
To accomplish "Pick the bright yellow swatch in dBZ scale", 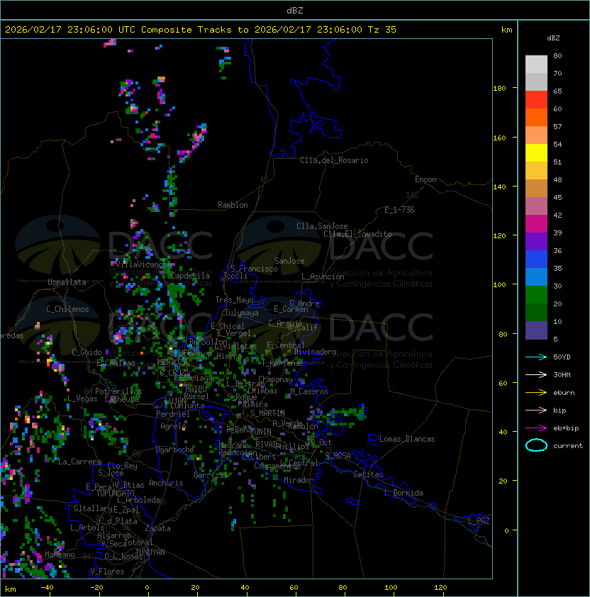I will (536, 153).
